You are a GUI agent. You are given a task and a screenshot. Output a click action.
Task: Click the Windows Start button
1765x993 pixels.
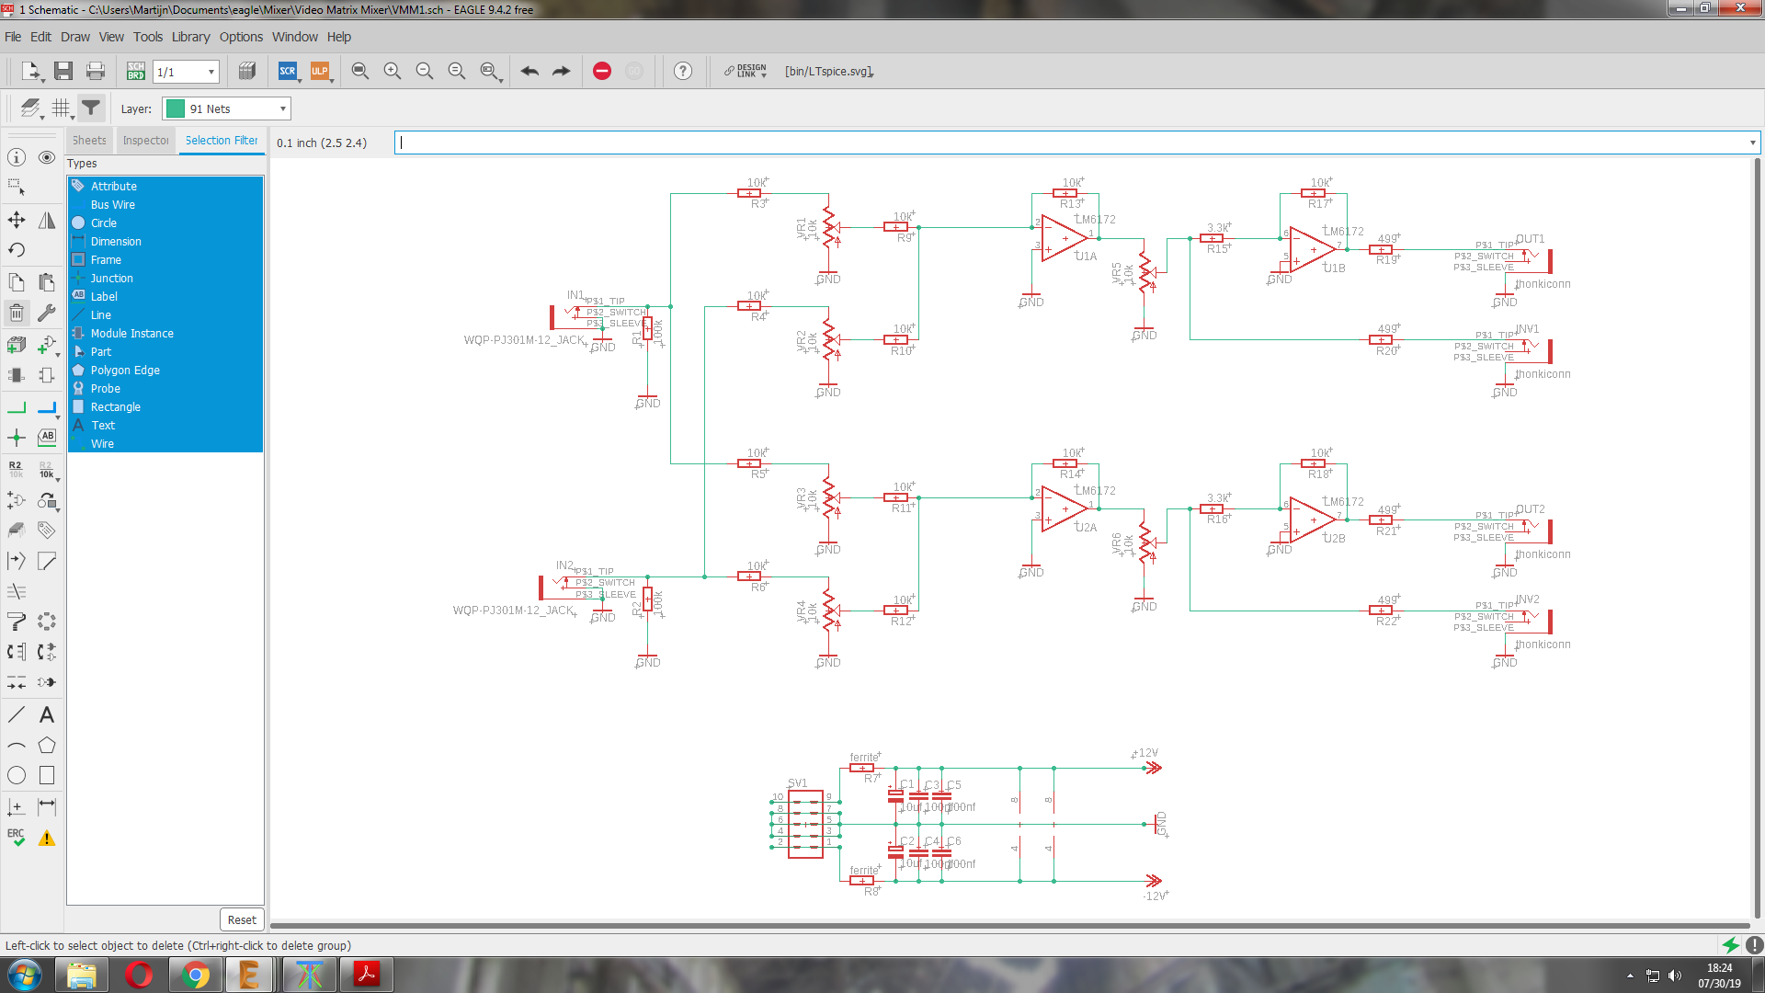point(24,975)
